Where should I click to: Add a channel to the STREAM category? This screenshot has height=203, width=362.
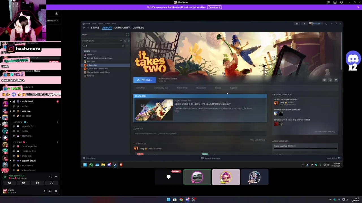point(57,142)
